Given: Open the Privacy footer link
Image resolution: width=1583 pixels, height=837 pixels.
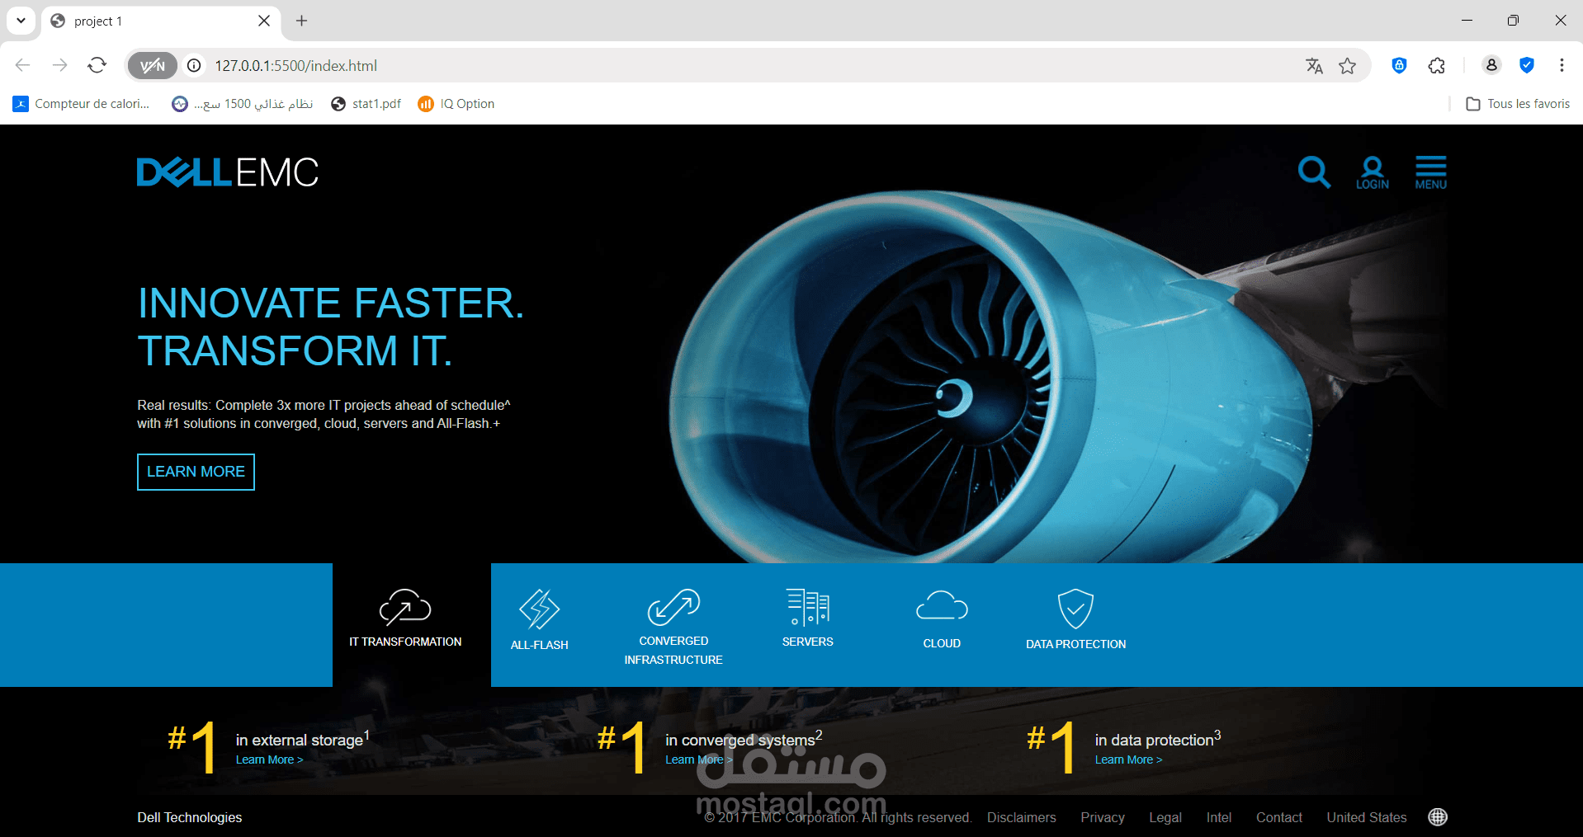Looking at the screenshot, I should pos(1103,817).
